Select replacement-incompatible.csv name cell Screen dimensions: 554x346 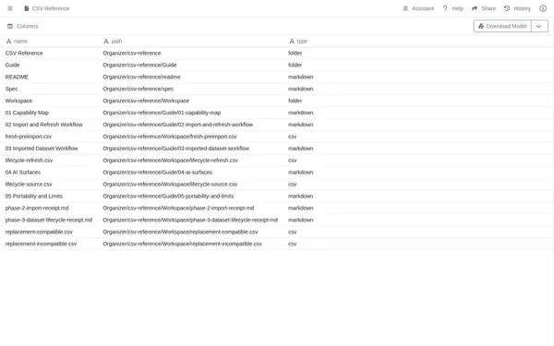coord(41,244)
